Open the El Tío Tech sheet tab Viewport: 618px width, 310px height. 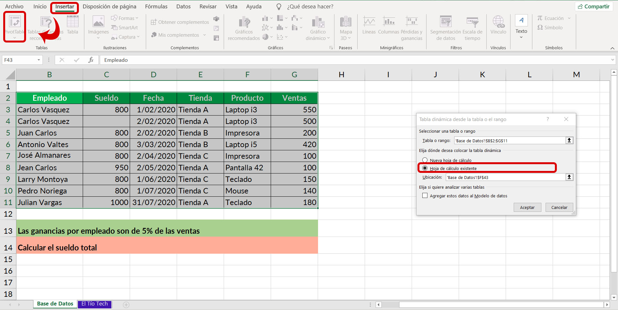95,304
